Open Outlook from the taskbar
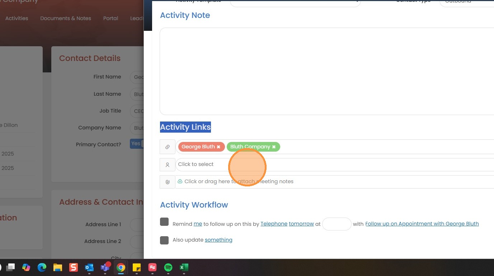 click(x=89, y=267)
